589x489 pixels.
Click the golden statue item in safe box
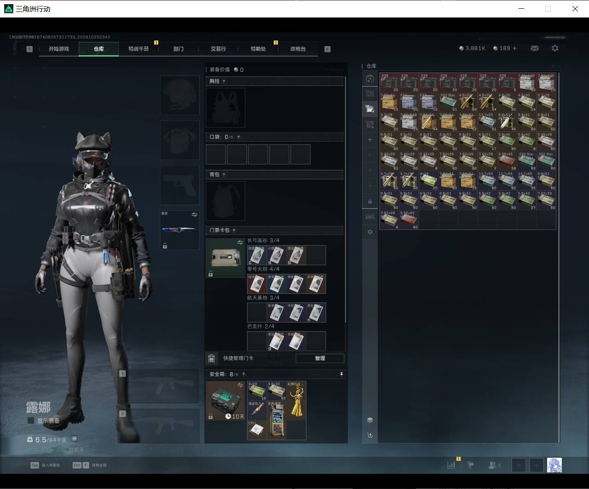click(x=296, y=400)
